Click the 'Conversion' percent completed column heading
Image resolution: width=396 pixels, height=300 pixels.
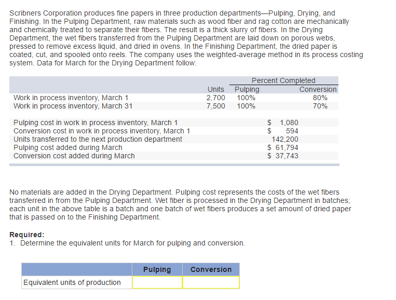[x=318, y=89]
